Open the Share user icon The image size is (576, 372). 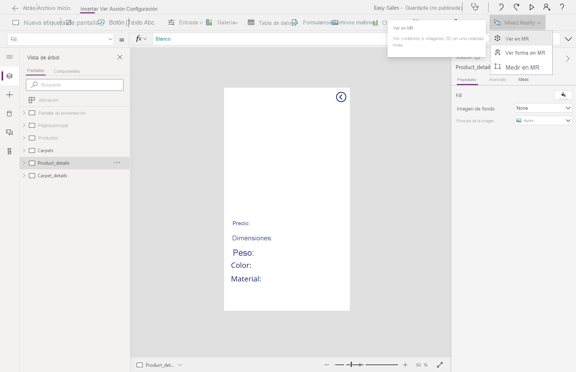[547, 7]
